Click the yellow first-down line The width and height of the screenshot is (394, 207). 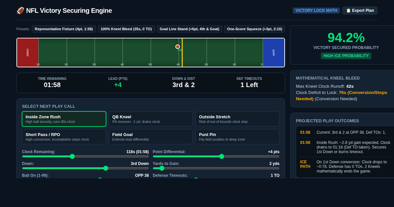[x=182, y=53]
